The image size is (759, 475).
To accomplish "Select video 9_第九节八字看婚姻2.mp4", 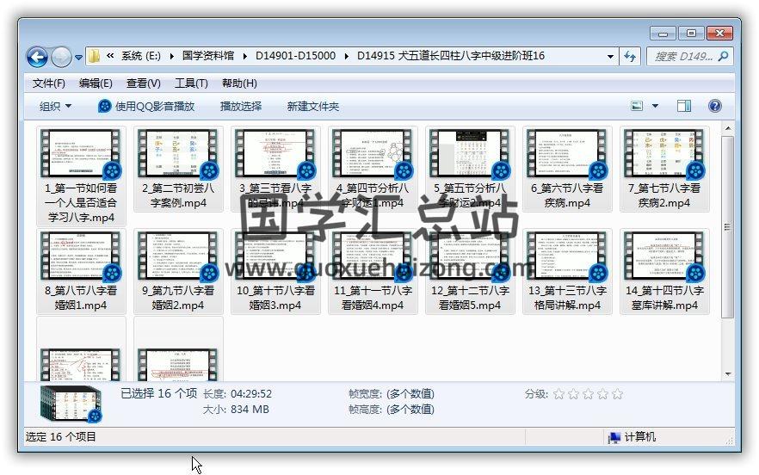I will 178,272.
